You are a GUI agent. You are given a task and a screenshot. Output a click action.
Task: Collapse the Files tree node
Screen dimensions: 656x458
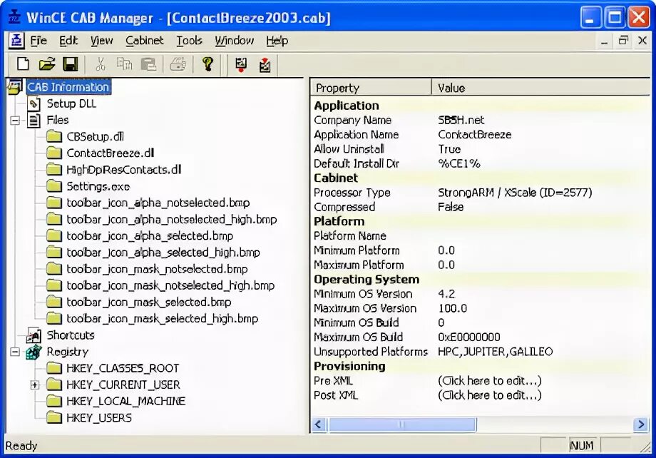click(15, 121)
